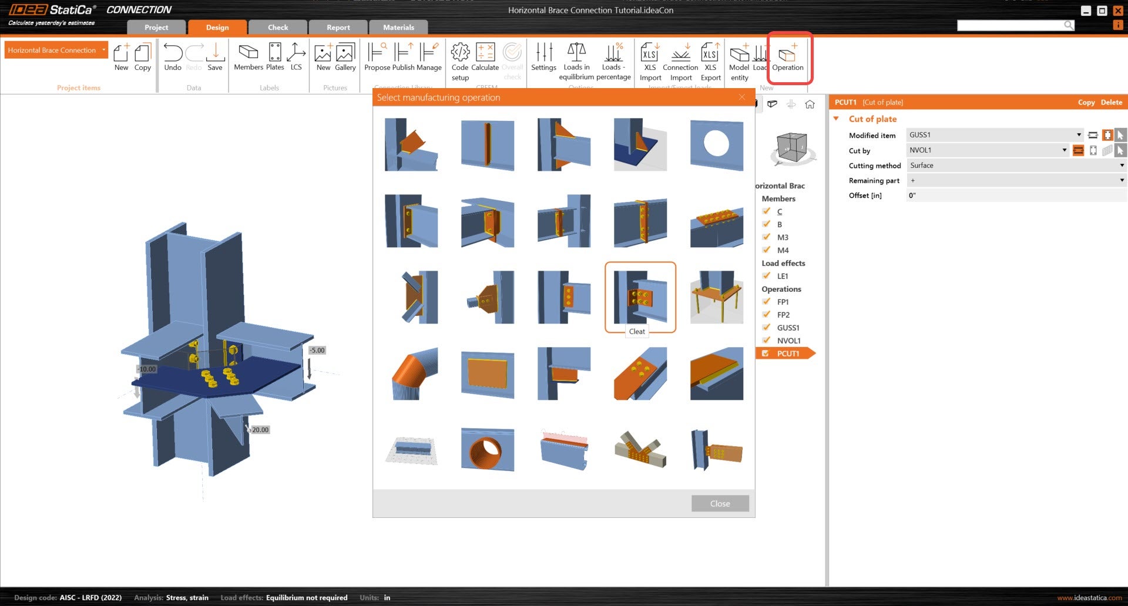Open the Materials tab
The height and width of the screenshot is (606, 1128).
click(398, 28)
